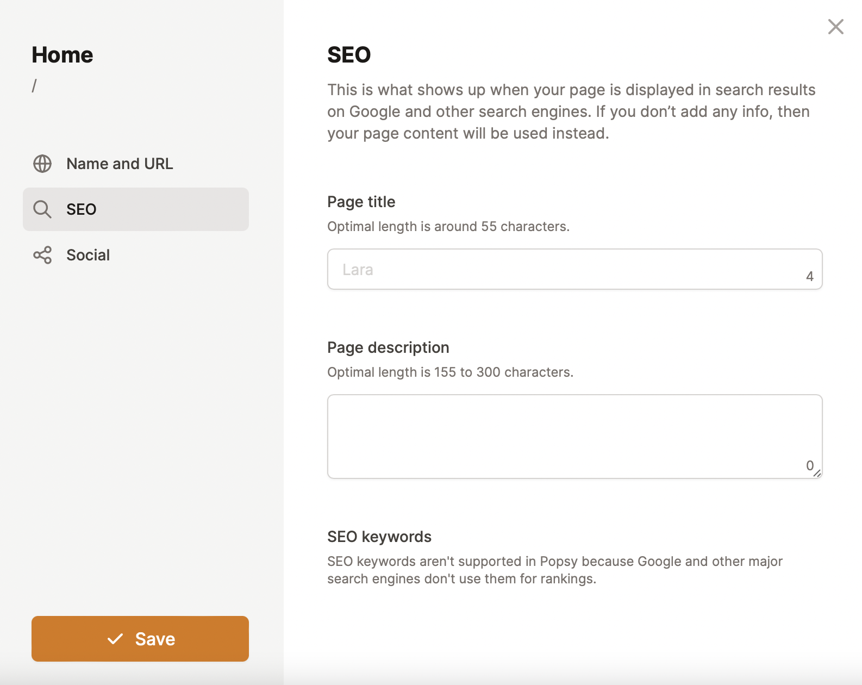Select the SEO tab in the sidebar
Viewport: 862px width, 685px height.
click(136, 209)
